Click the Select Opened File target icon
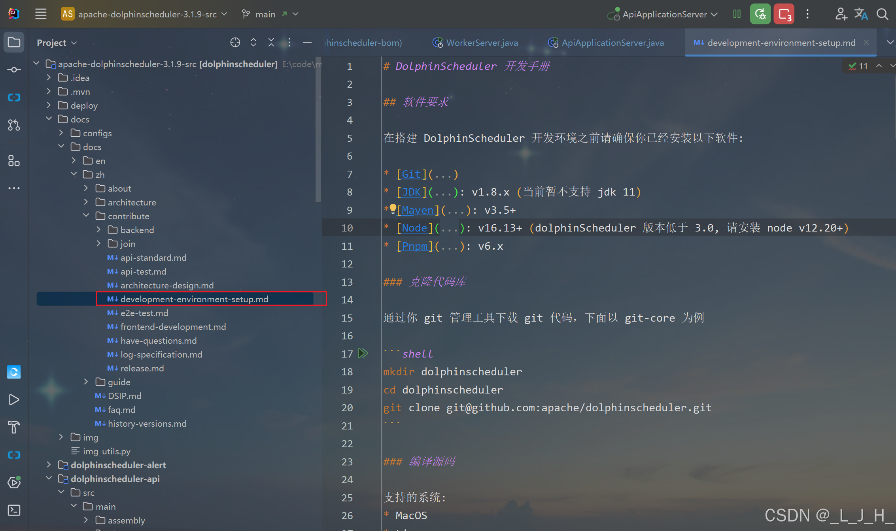The image size is (896, 531). click(235, 42)
